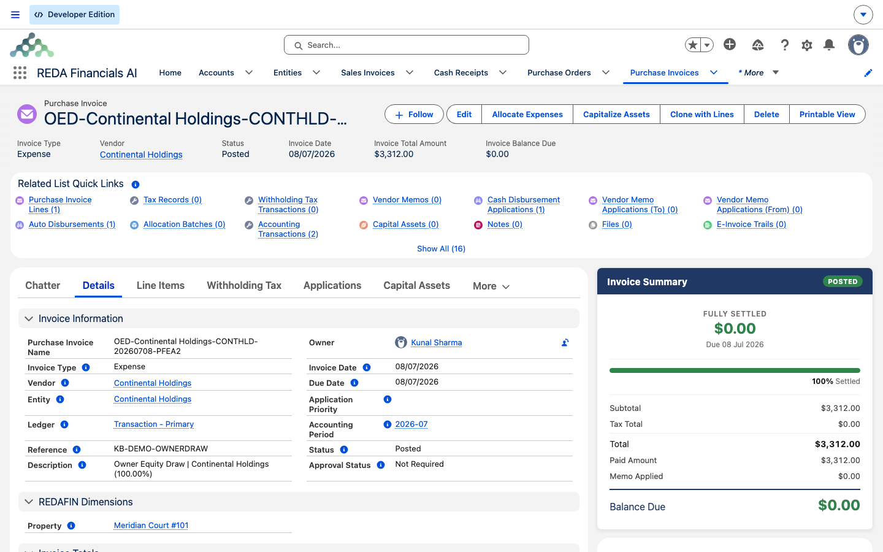Click the Clone with Lines button

tap(702, 114)
